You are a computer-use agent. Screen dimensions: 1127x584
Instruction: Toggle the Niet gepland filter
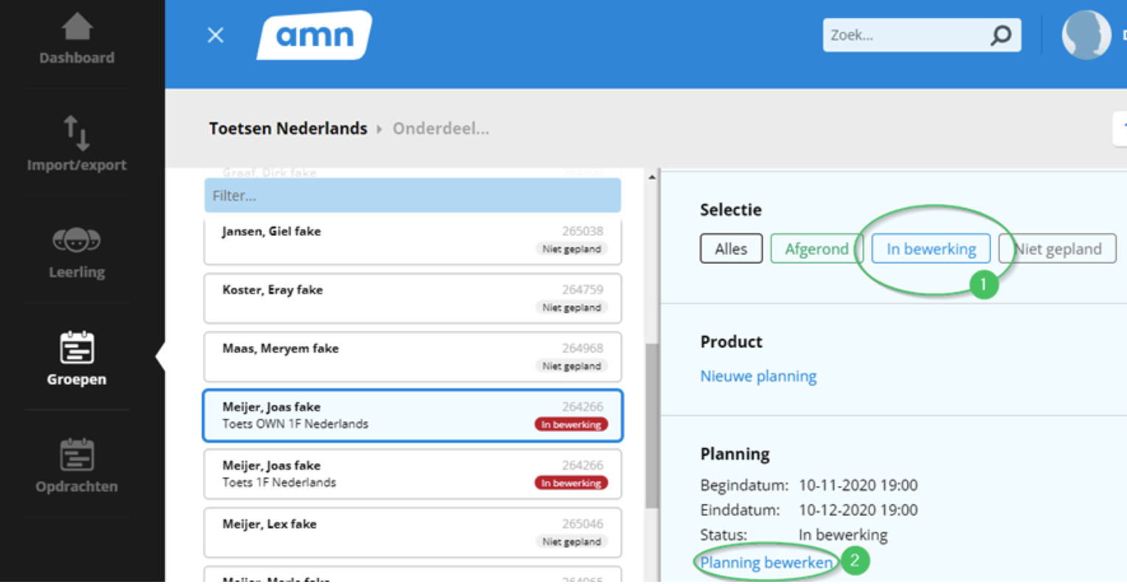coord(1057,249)
